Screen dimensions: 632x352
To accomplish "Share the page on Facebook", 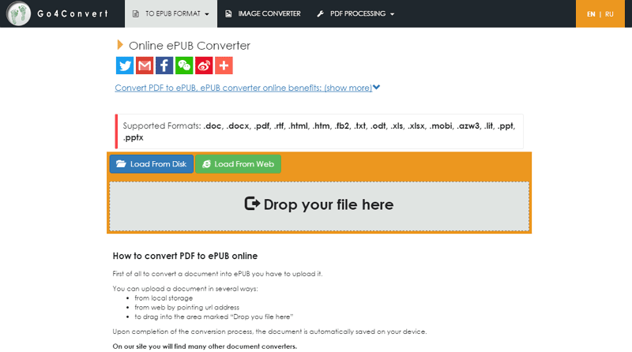I will point(164,66).
